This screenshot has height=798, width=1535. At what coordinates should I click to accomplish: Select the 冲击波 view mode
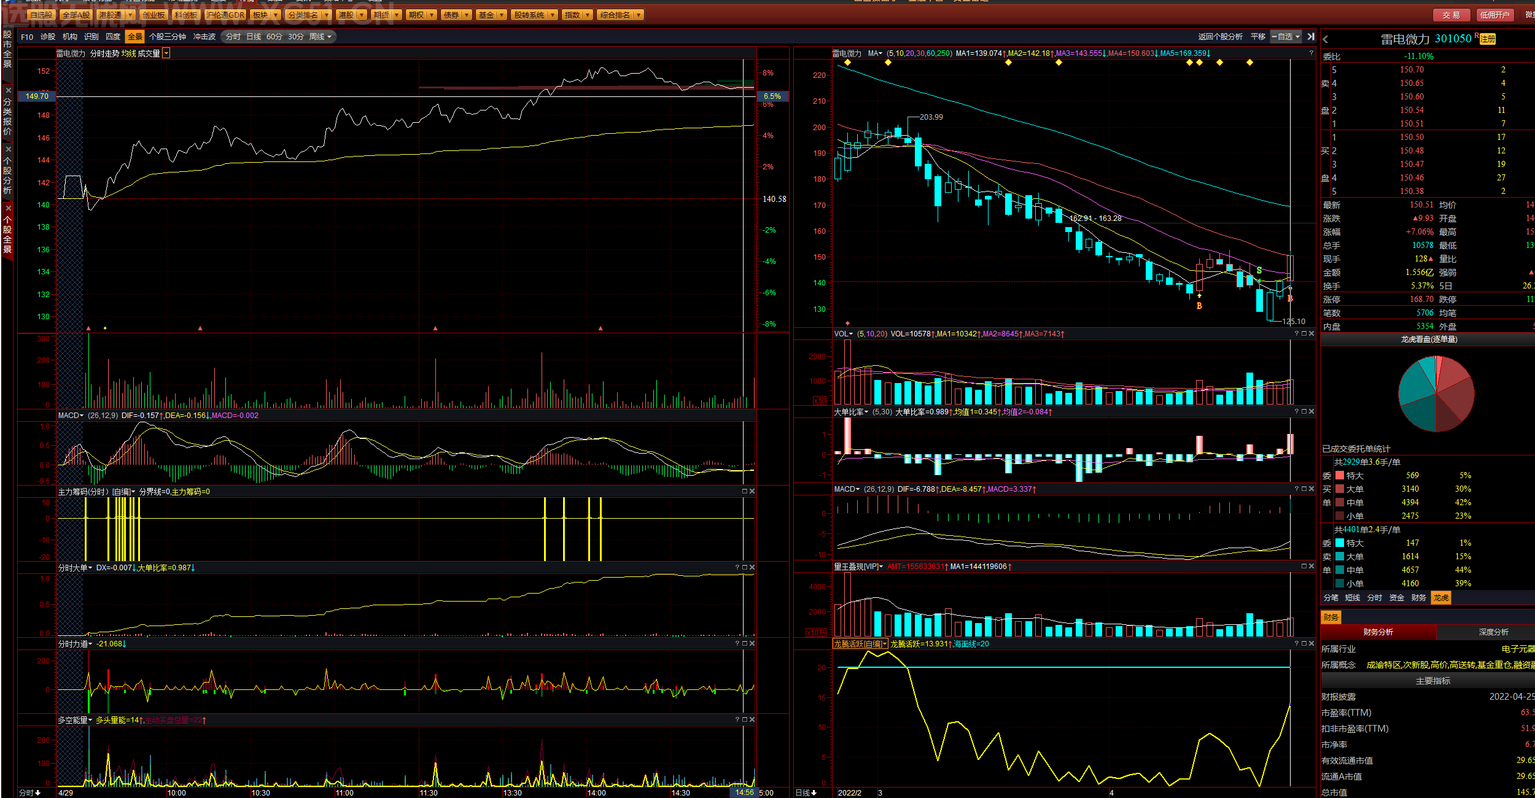click(x=204, y=37)
